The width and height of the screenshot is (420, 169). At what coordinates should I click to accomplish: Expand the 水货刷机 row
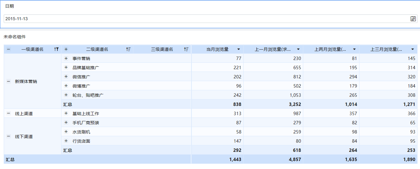click(x=66, y=132)
